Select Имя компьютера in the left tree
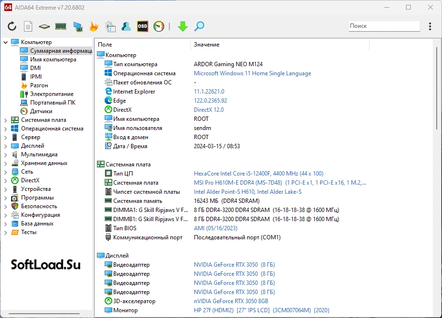This screenshot has width=442, height=318. (48, 59)
